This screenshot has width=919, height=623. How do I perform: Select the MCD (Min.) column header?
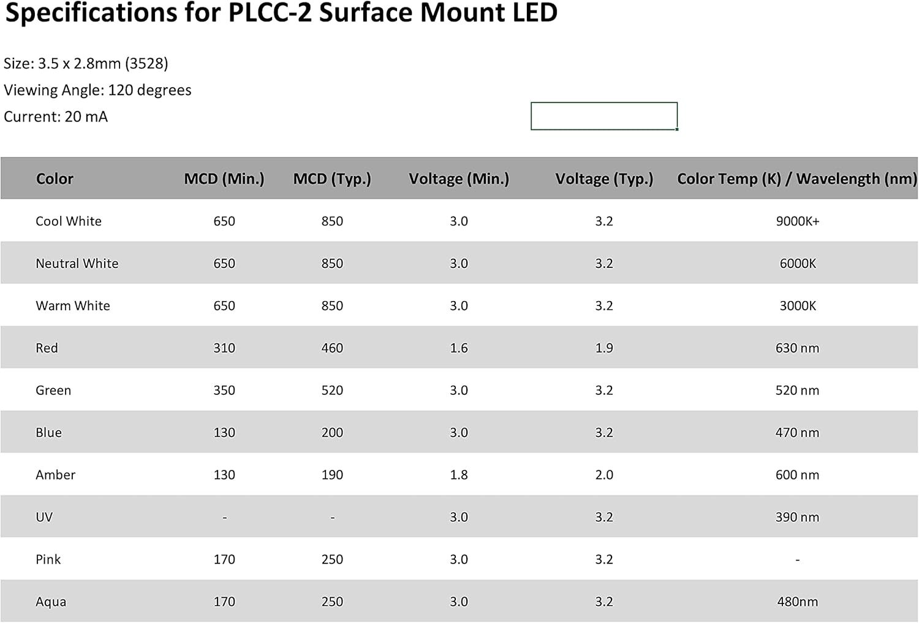pos(224,178)
